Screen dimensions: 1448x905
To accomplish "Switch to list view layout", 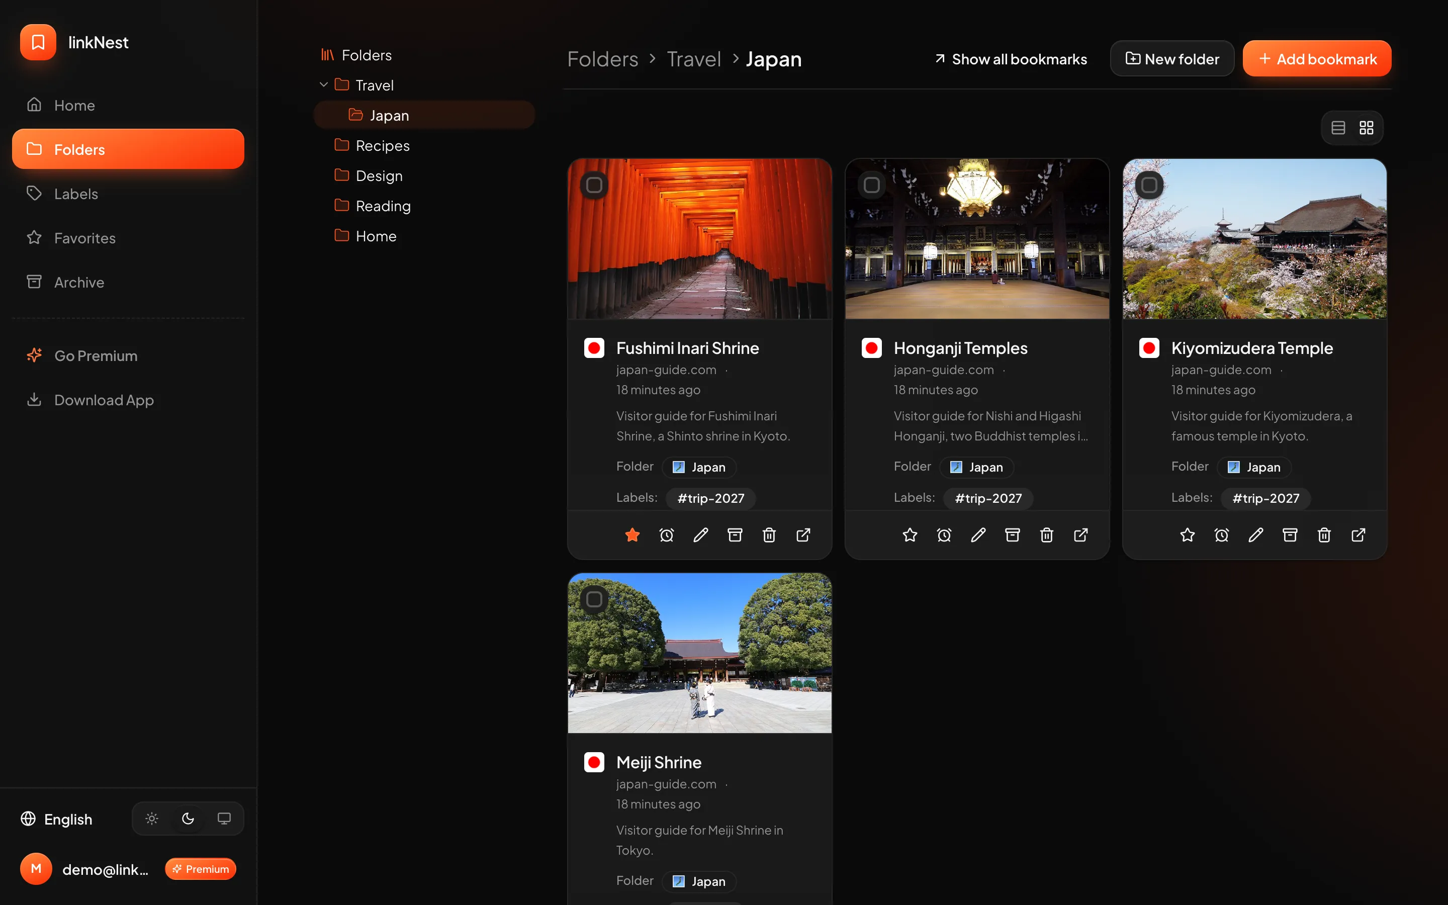I will 1338,128.
